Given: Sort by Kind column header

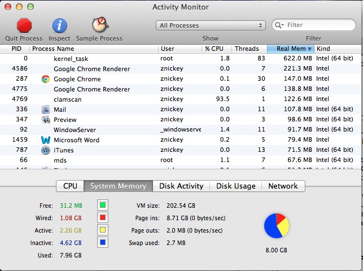Looking at the screenshot, I should (338, 49).
